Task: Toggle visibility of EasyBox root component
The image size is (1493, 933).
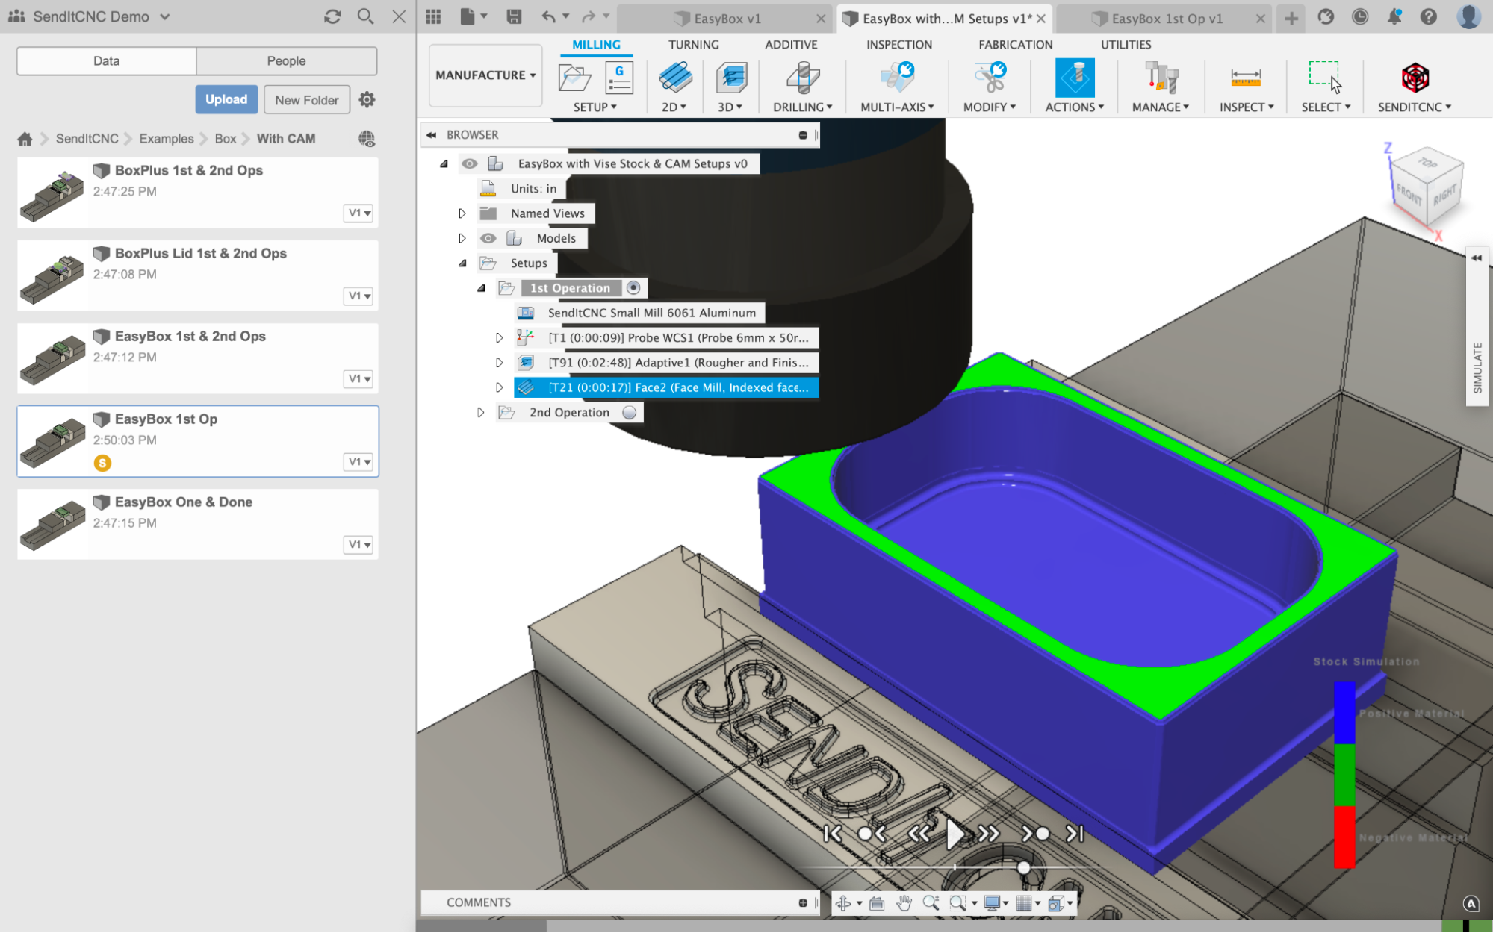Action: [469, 163]
